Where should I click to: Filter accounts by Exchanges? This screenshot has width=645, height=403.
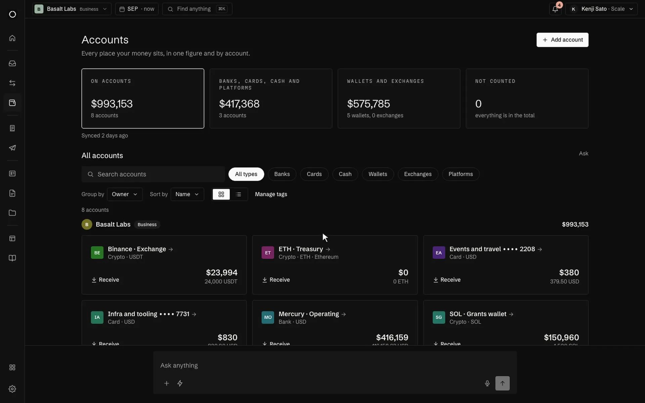pos(418,174)
